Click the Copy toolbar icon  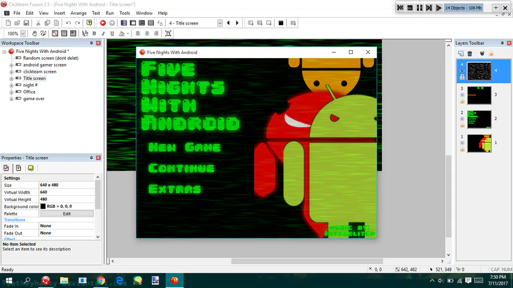pyautogui.click(x=47, y=23)
